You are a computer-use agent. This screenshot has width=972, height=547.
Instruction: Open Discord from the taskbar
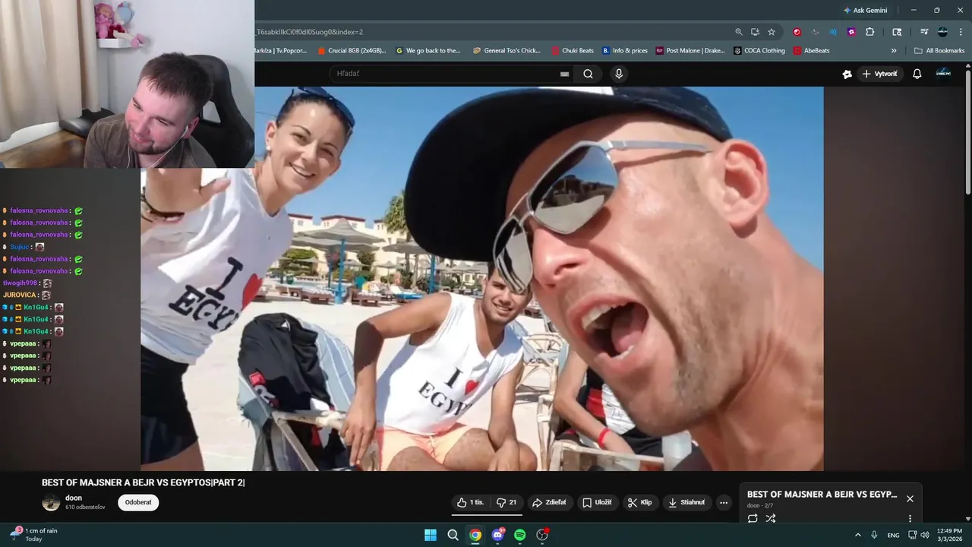pos(498,535)
